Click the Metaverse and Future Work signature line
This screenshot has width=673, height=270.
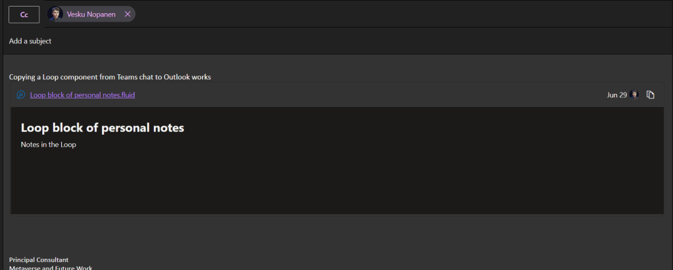tap(51, 267)
